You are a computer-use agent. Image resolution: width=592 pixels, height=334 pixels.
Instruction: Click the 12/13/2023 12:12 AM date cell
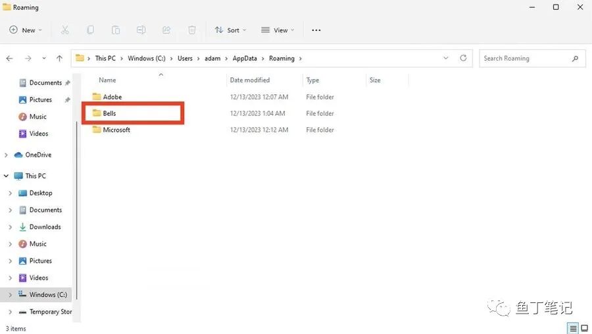tap(259, 130)
